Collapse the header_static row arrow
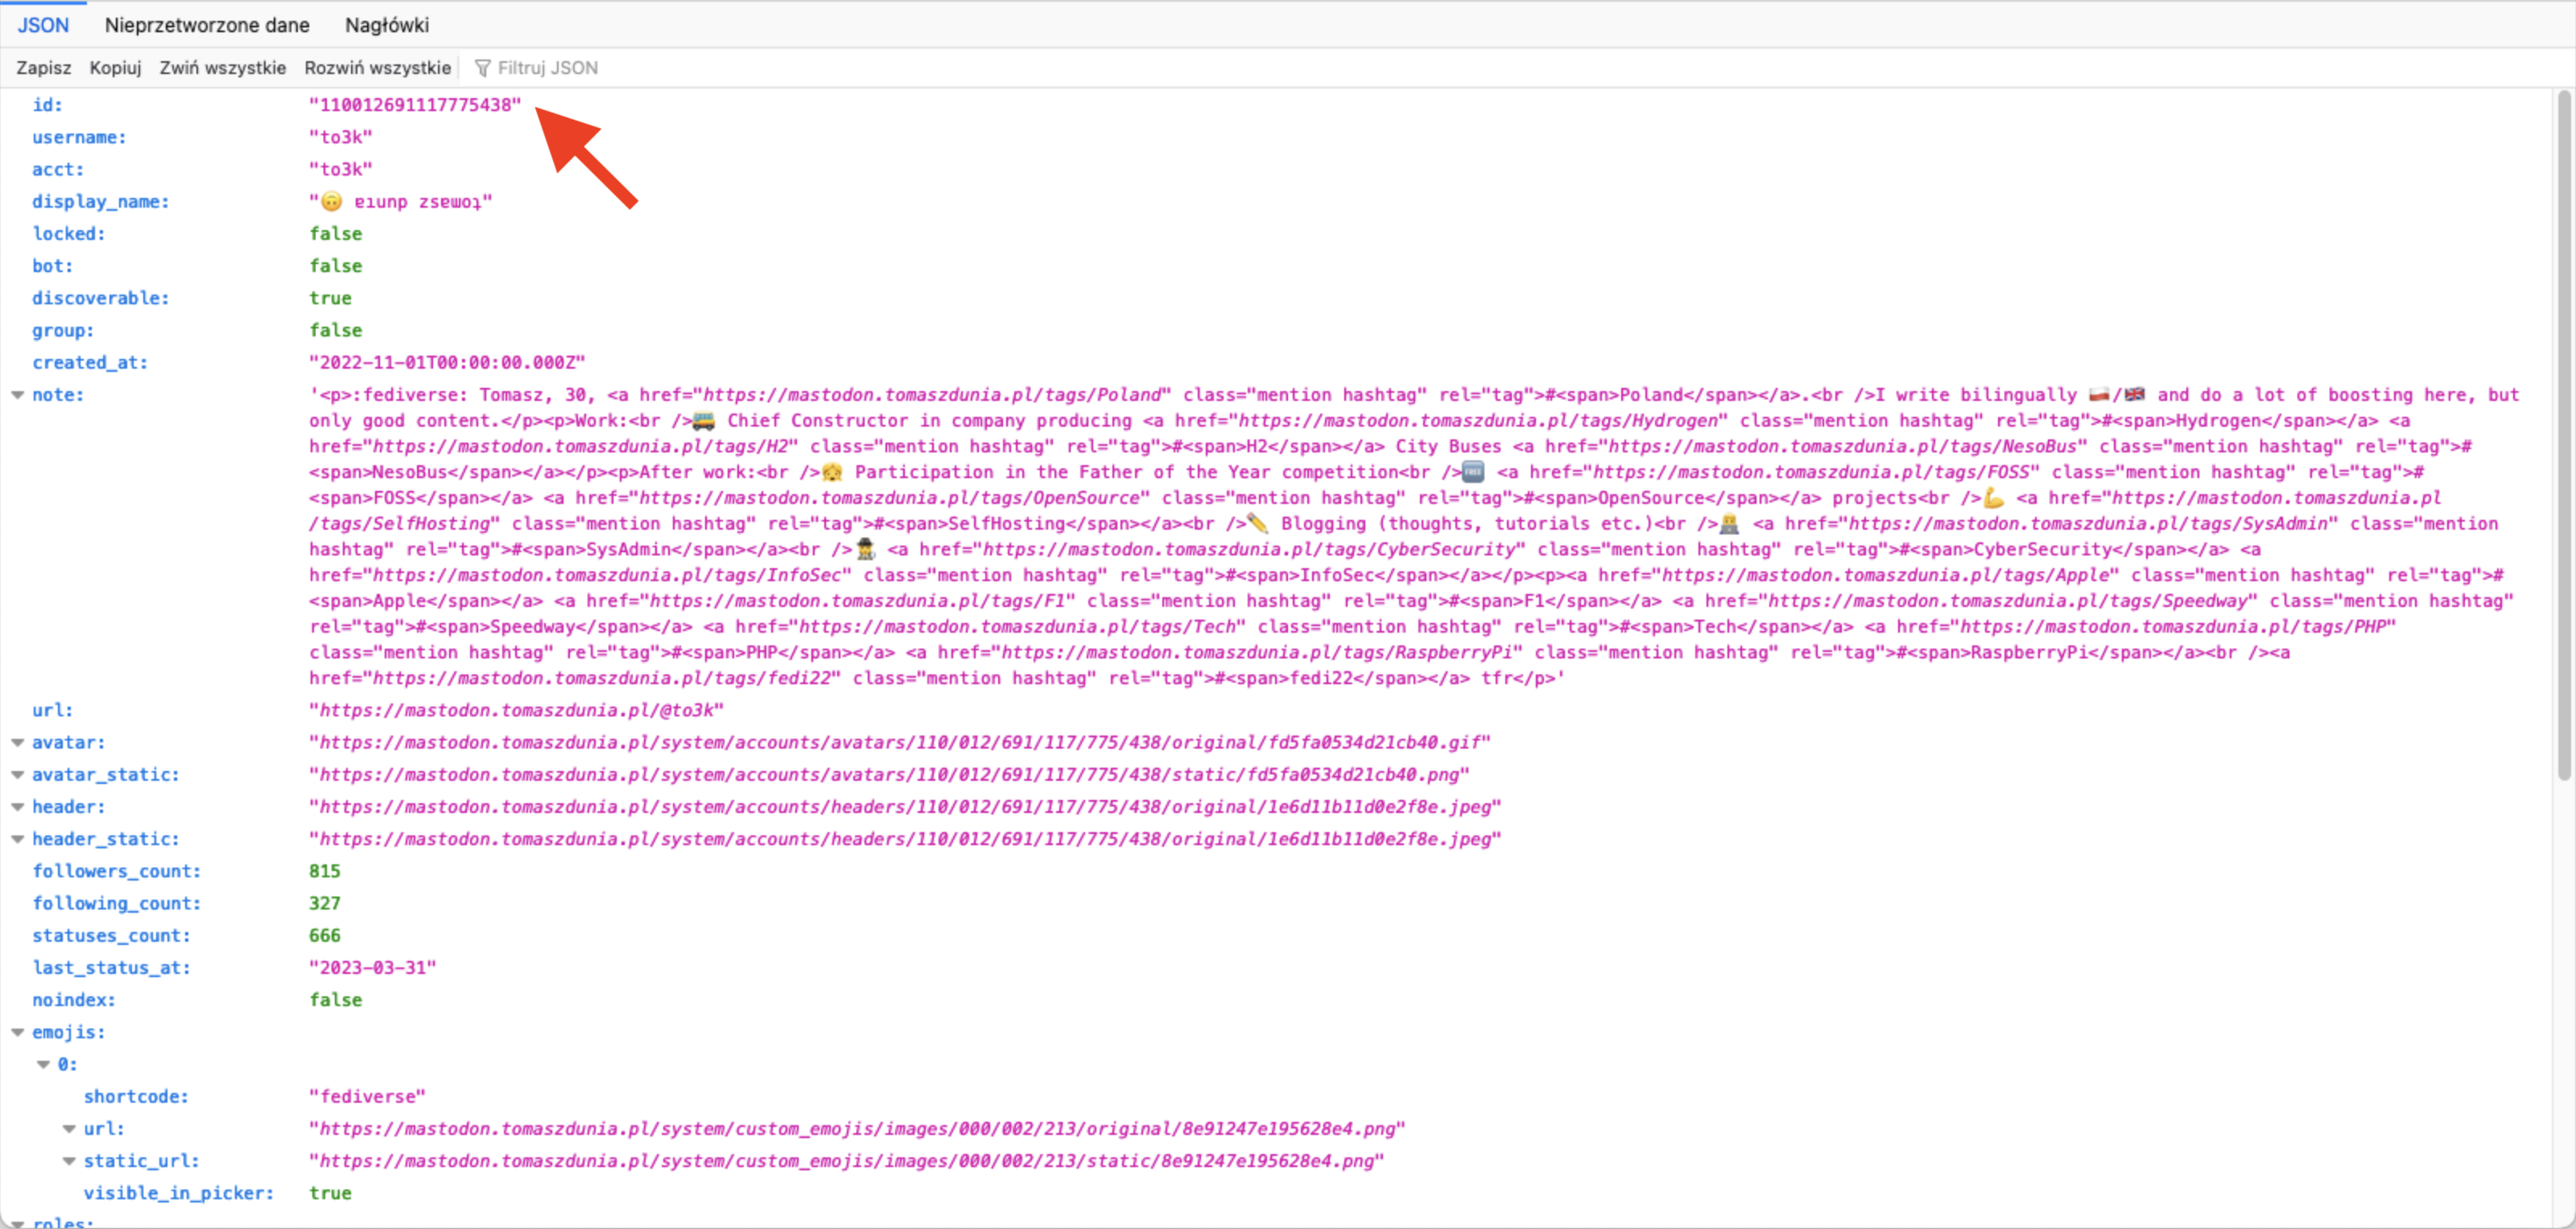 point(17,839)
